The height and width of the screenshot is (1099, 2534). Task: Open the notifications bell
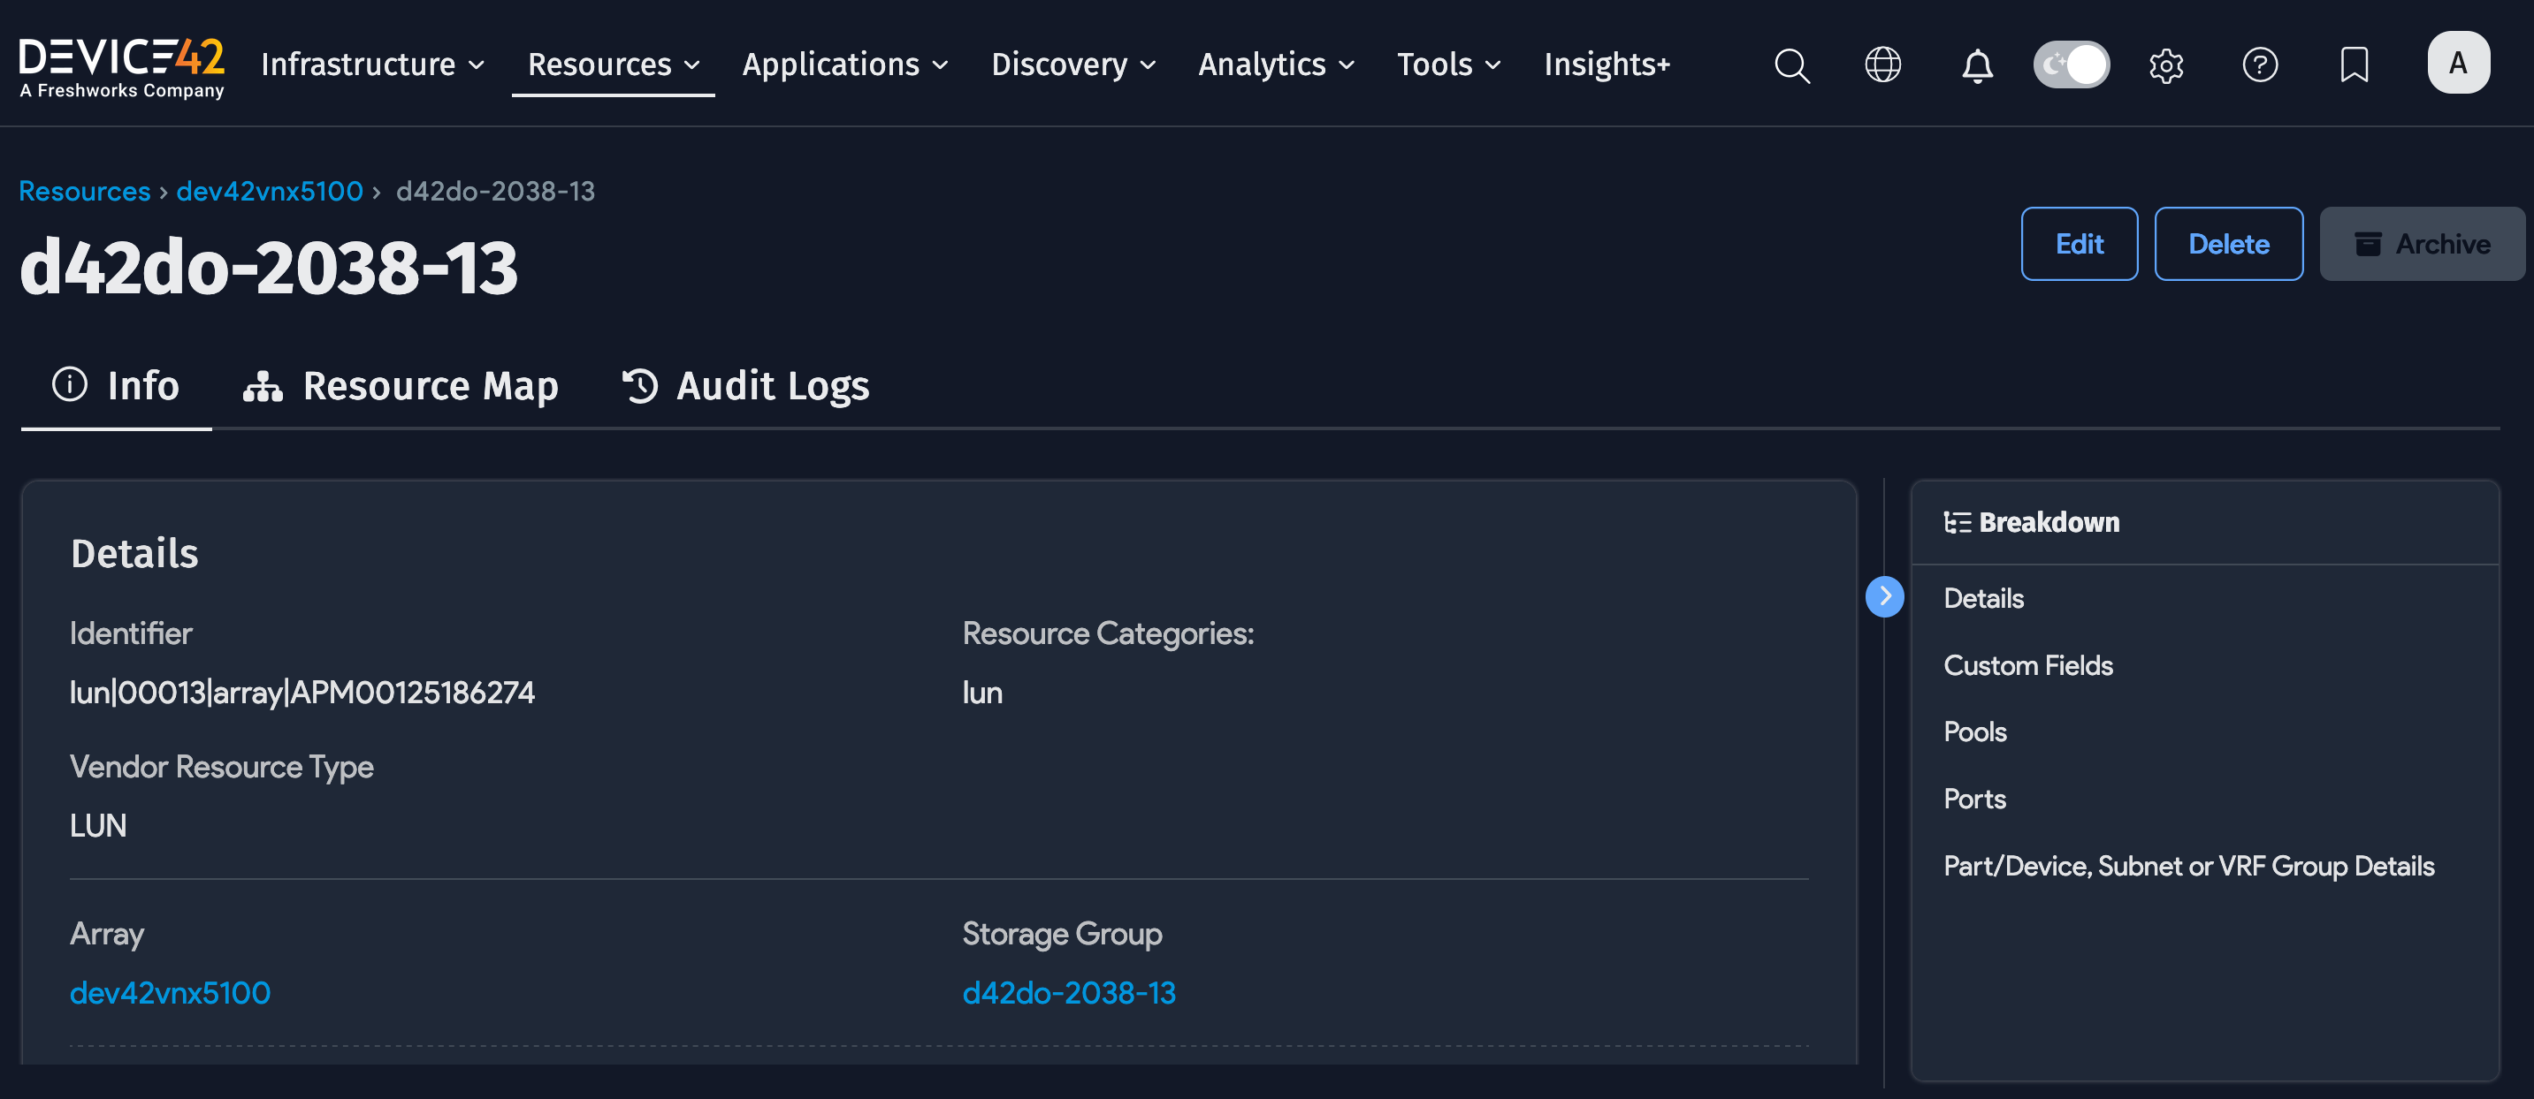point(1976,64)
